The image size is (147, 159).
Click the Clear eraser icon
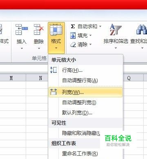(x=73, y=45)
